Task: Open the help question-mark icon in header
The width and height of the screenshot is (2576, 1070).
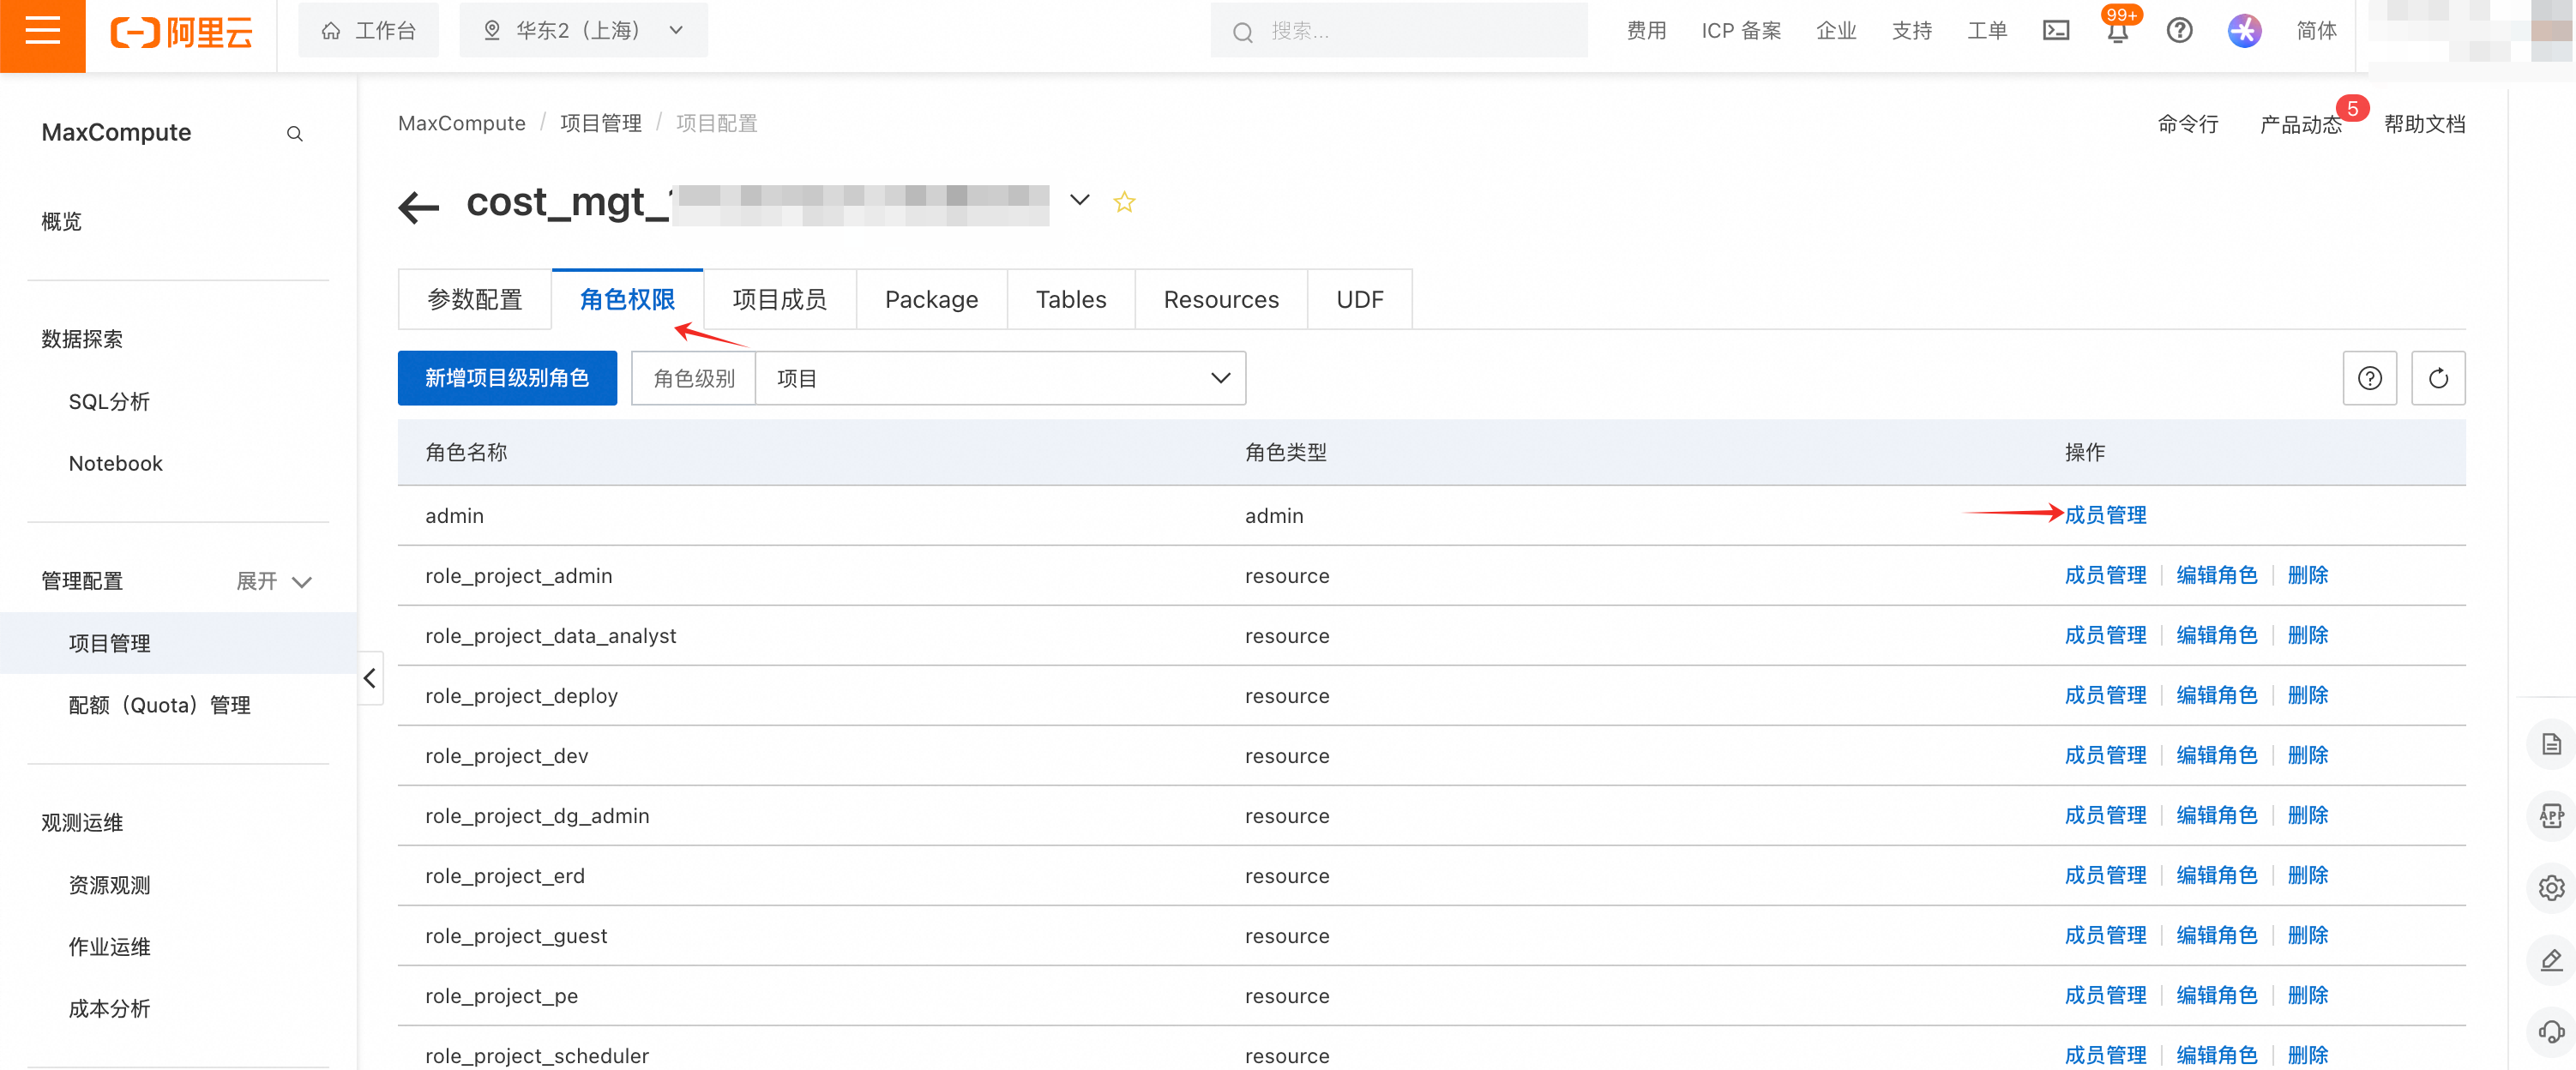Action: pos(2180,31)
